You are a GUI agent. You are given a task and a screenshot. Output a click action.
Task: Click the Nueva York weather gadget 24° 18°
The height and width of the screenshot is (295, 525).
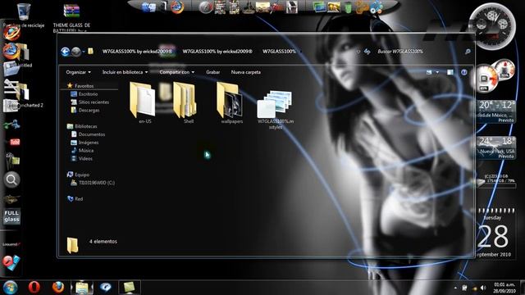496,147
